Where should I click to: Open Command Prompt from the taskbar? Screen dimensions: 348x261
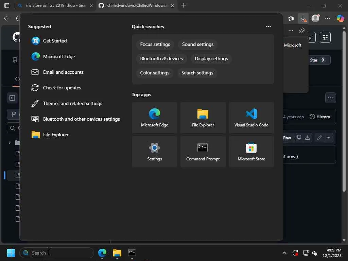pos(132,253)
